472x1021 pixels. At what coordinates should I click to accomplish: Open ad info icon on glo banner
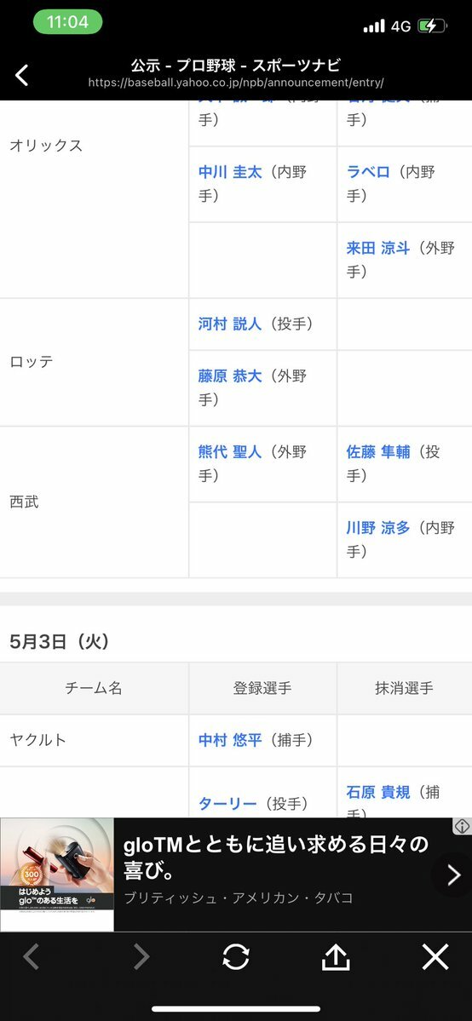463,826
